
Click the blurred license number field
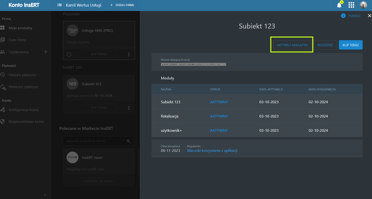coord(193,64)
